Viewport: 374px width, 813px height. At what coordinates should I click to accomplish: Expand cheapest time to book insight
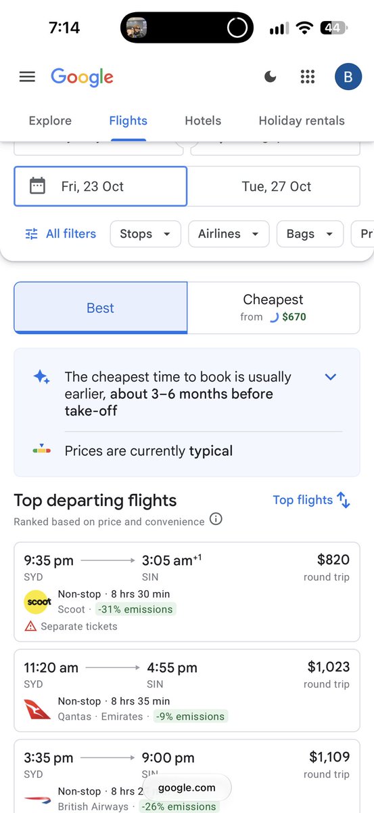click(x=331, y=377)
